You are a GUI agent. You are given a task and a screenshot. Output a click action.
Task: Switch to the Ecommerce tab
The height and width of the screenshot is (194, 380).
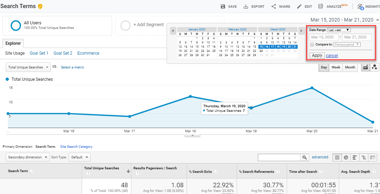click(x=88, y=53)
